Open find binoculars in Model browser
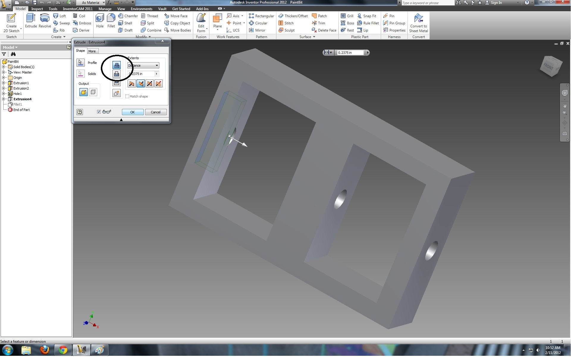 pyautogui.click(x=13, y=54)
